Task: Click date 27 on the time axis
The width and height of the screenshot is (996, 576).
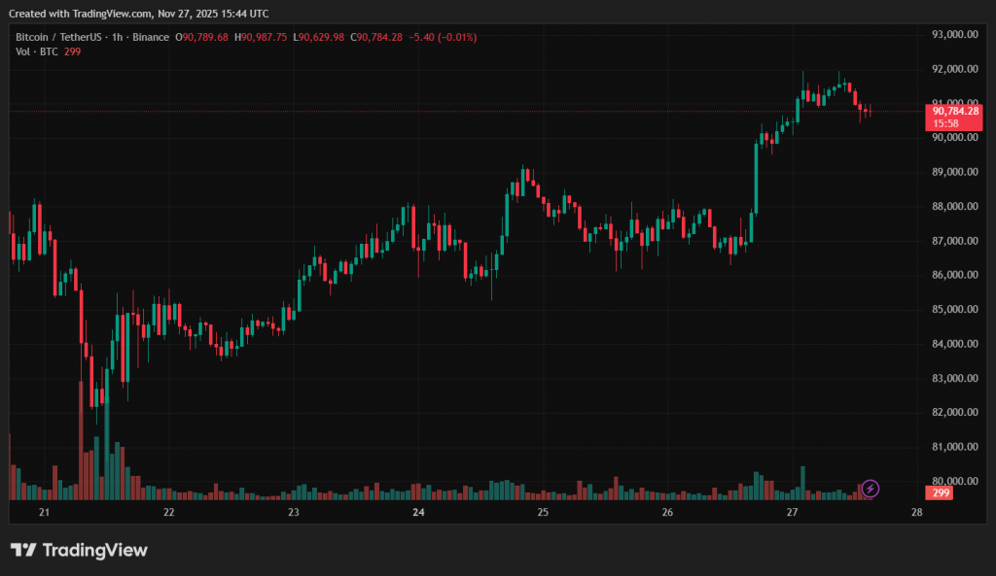Action: pyautogui.click(x=793, y=512)
